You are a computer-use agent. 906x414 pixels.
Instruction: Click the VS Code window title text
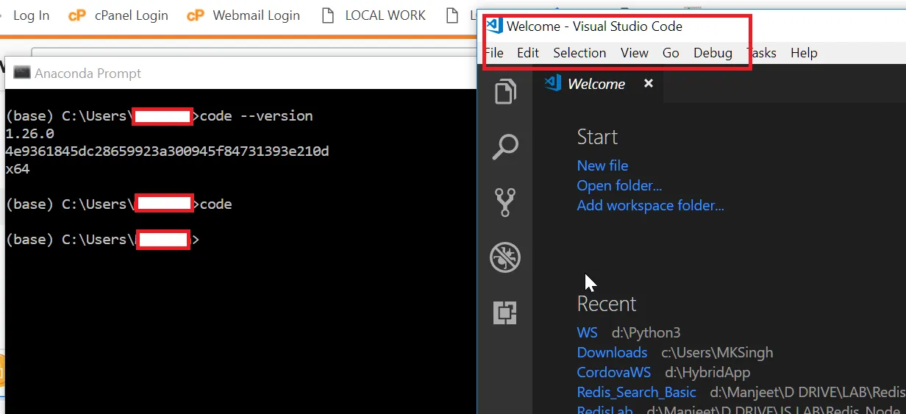click(594, 26)
